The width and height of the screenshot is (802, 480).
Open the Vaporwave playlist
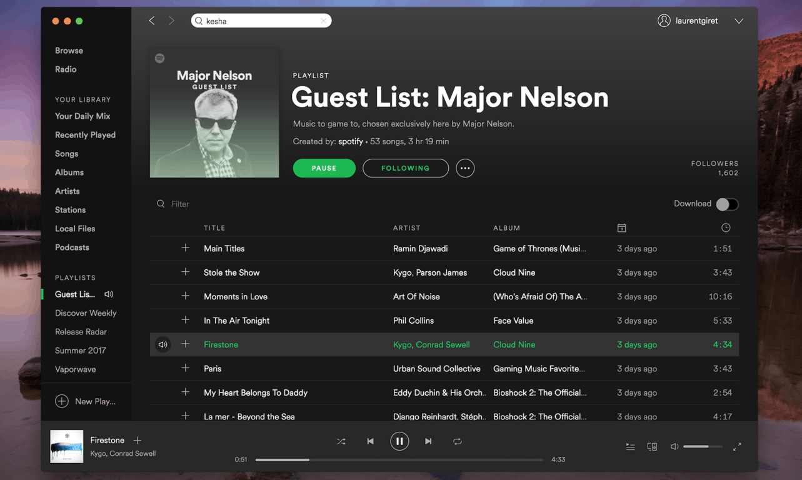[x=76, y=369]
